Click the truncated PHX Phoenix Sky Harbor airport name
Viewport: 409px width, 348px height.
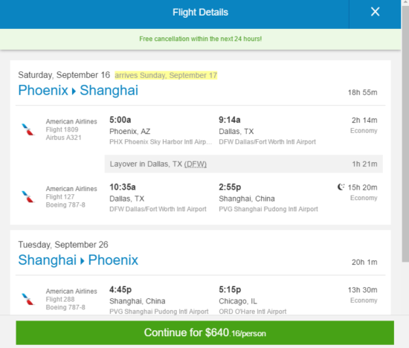point(161,142)
